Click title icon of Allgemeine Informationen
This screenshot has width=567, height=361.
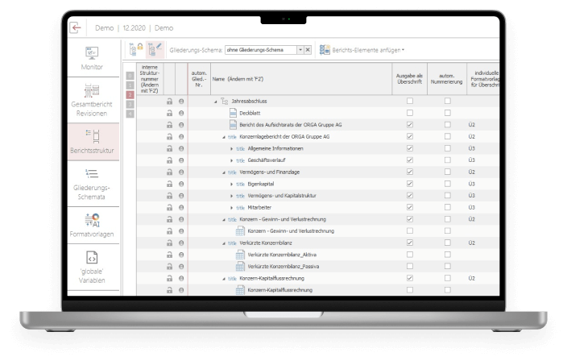click(x=241, y=148)
